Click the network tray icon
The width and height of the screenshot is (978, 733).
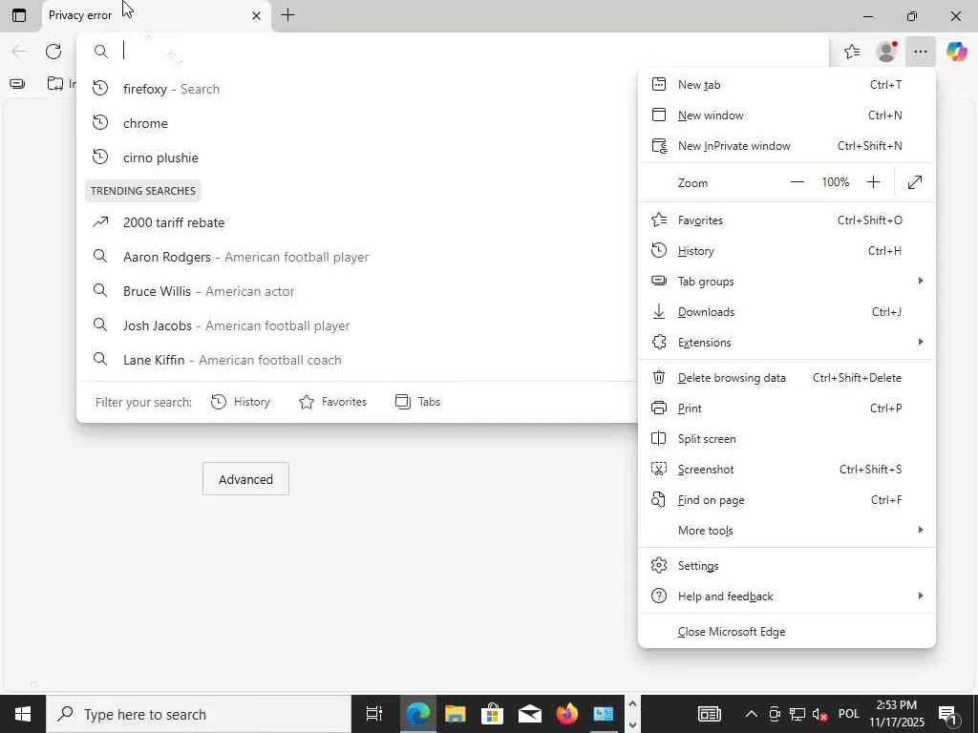click(x=797, y=714)
